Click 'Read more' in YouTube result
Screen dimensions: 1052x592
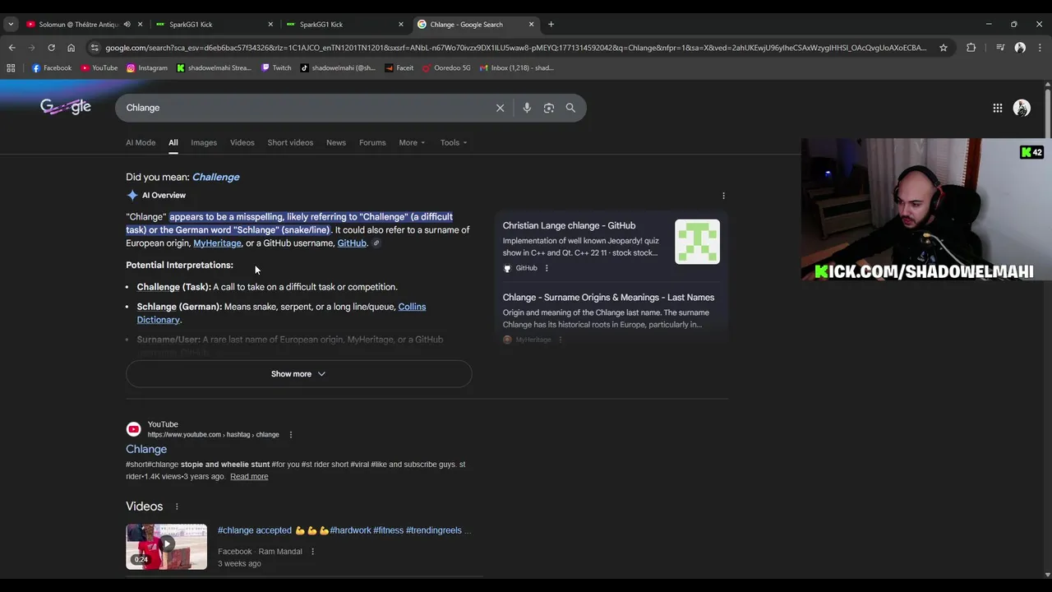(x=249, y=477)
